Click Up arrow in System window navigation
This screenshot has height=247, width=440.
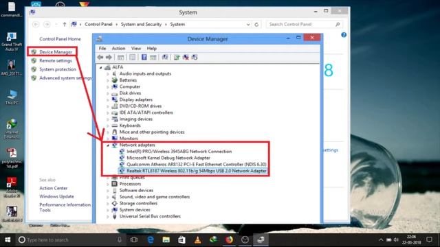coord(64,25)
